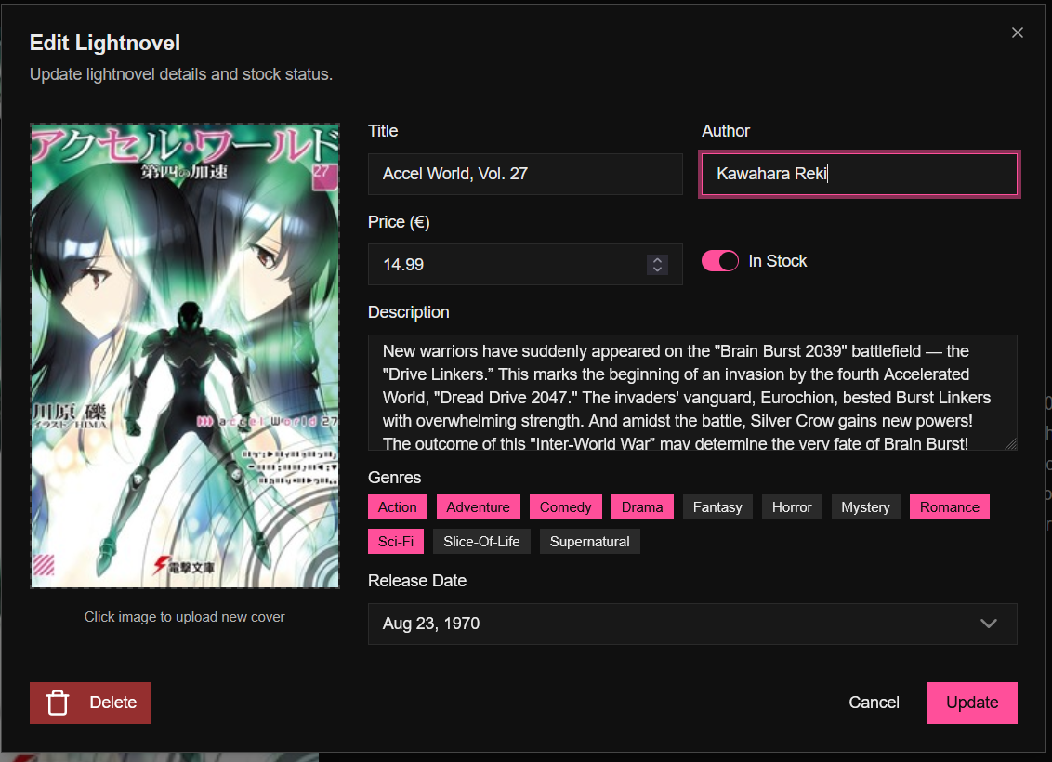Viewport: 1052px width, 762px height.
Task: Click the trash icon on Delete
Action: [58, 703]
